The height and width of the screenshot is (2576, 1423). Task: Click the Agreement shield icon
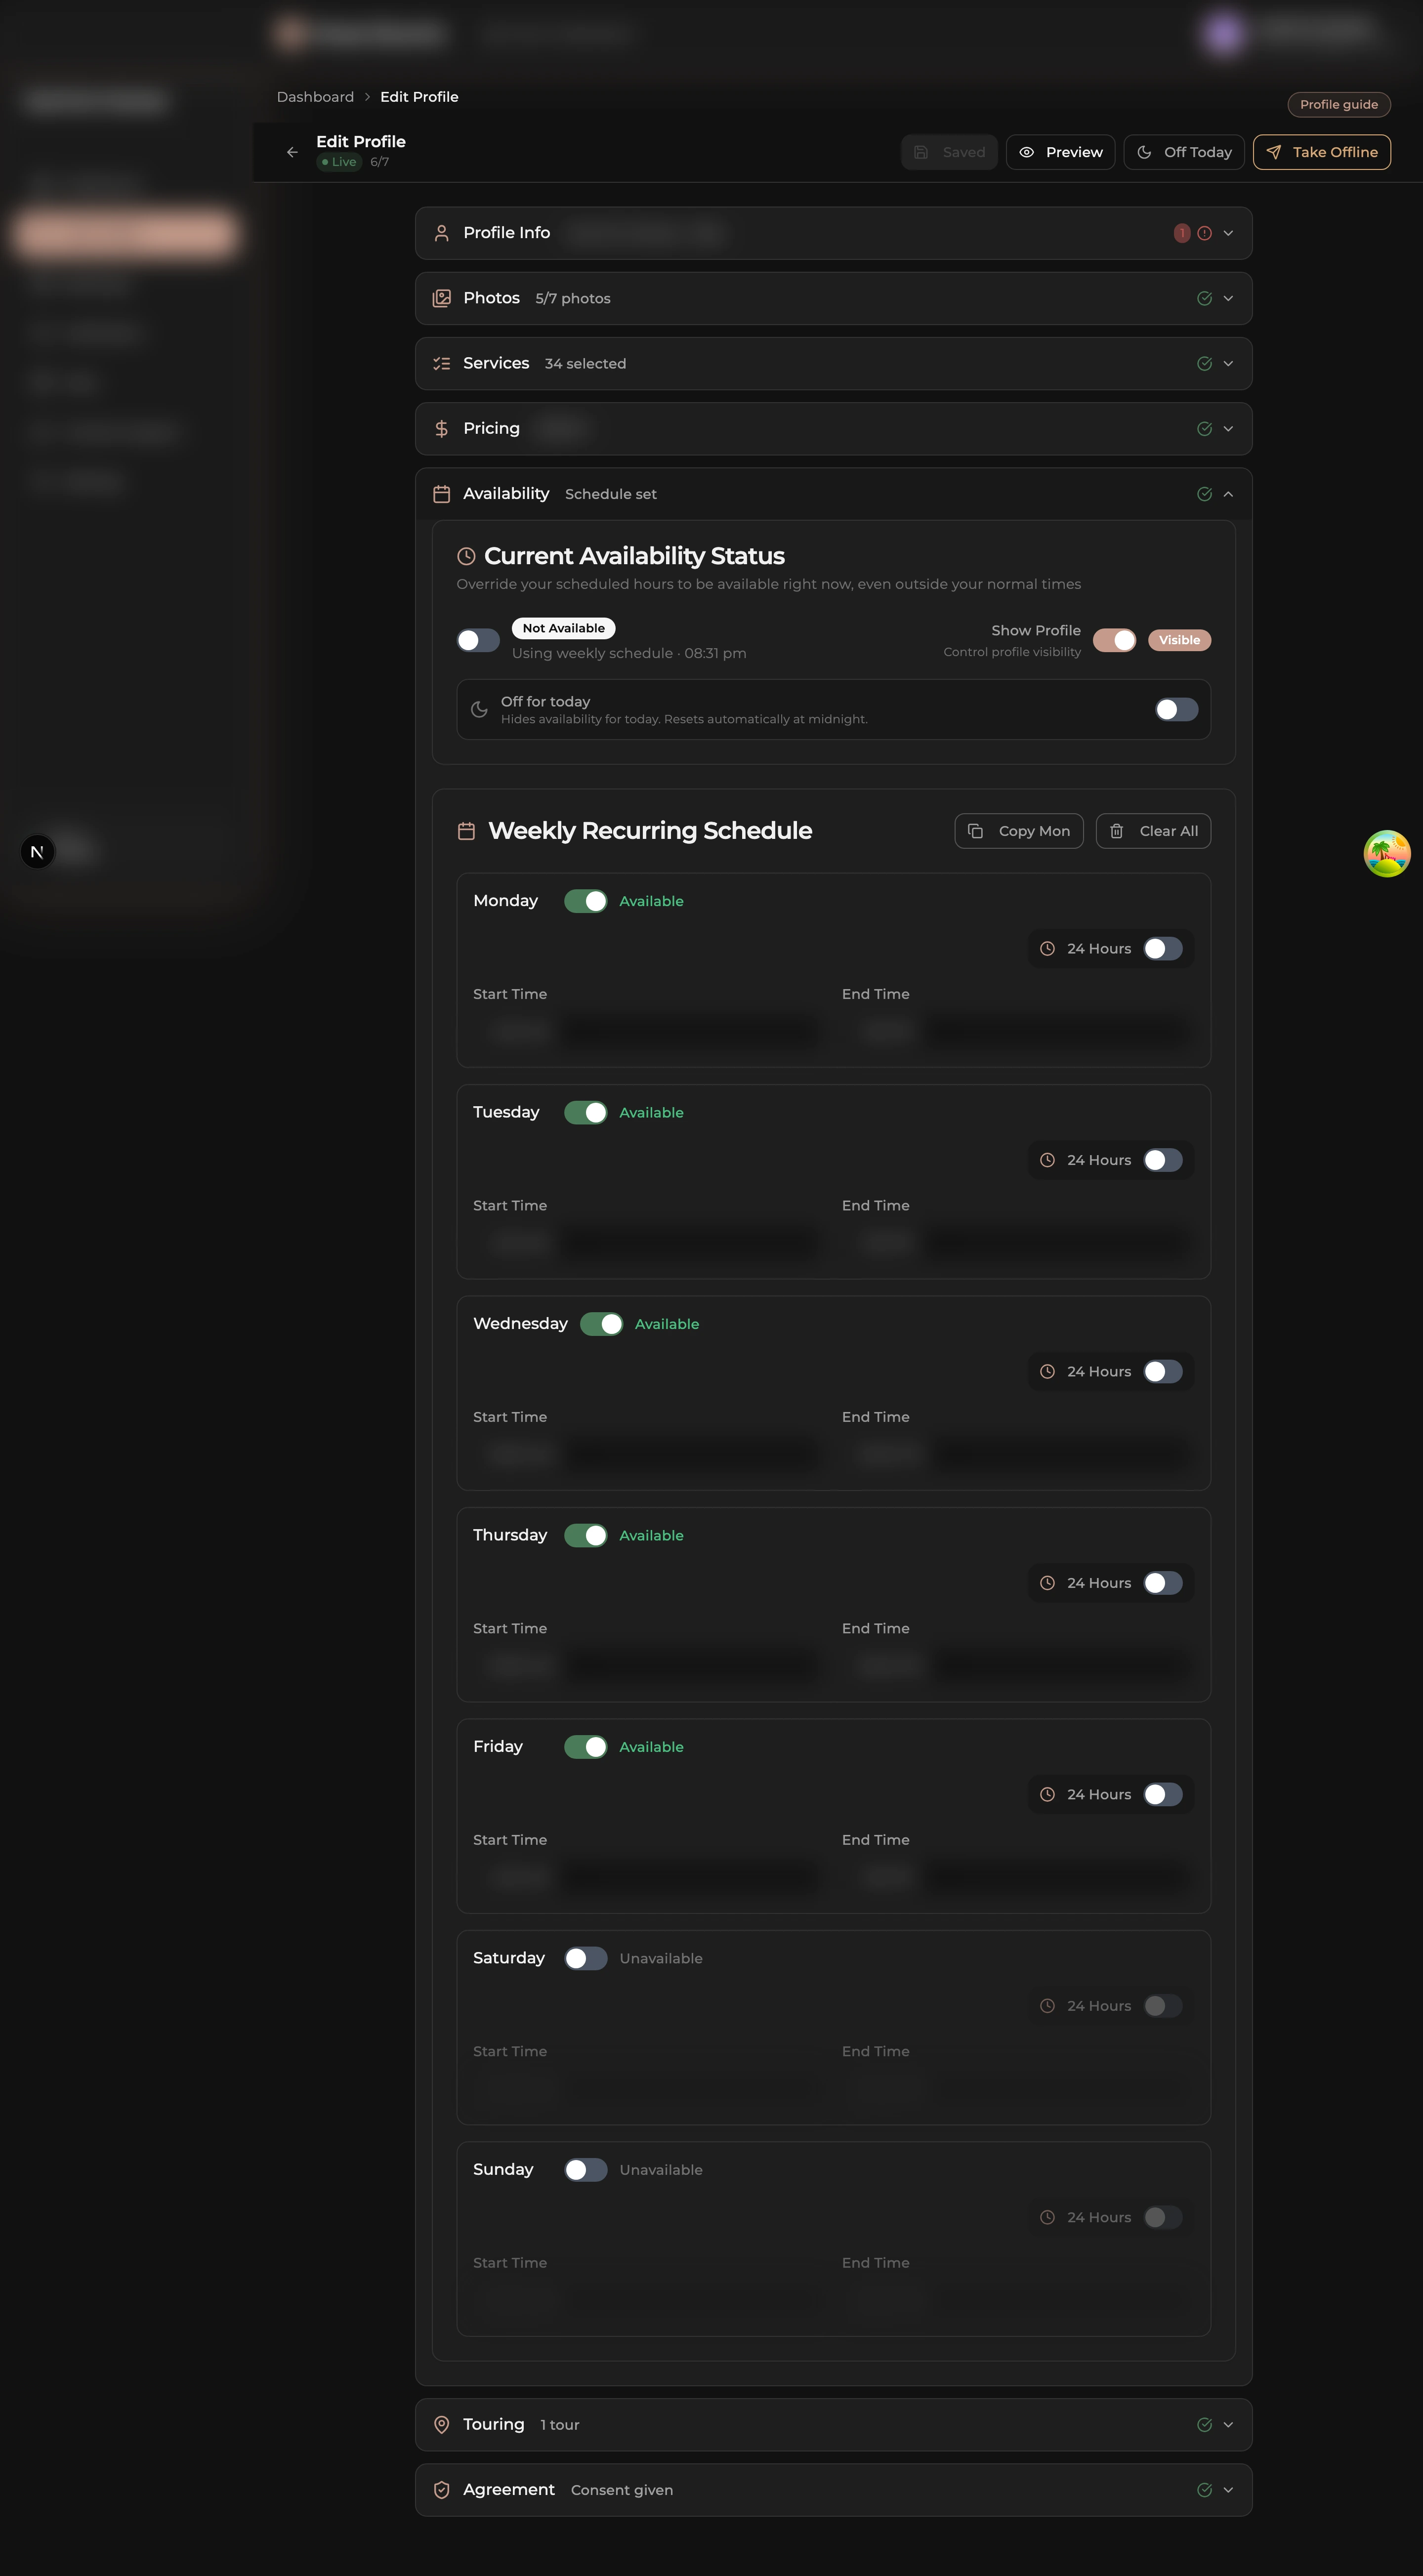441,2489
